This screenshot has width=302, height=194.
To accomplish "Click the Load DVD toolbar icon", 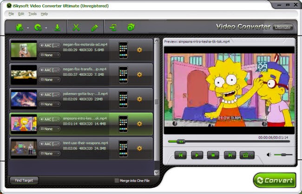I will tap(38, 27).
